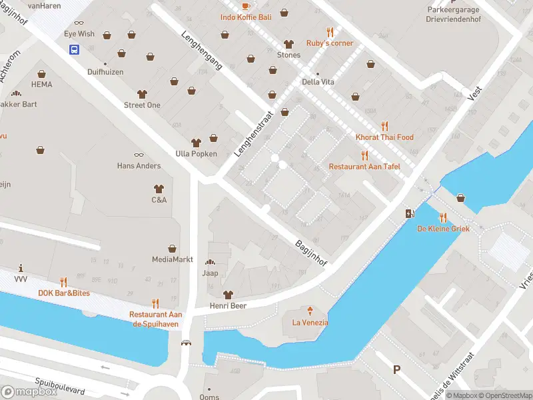The image size is (533, 400).
Task: Select the EV charging station icon
Action: pyautogui.click(x=410, y=213)
